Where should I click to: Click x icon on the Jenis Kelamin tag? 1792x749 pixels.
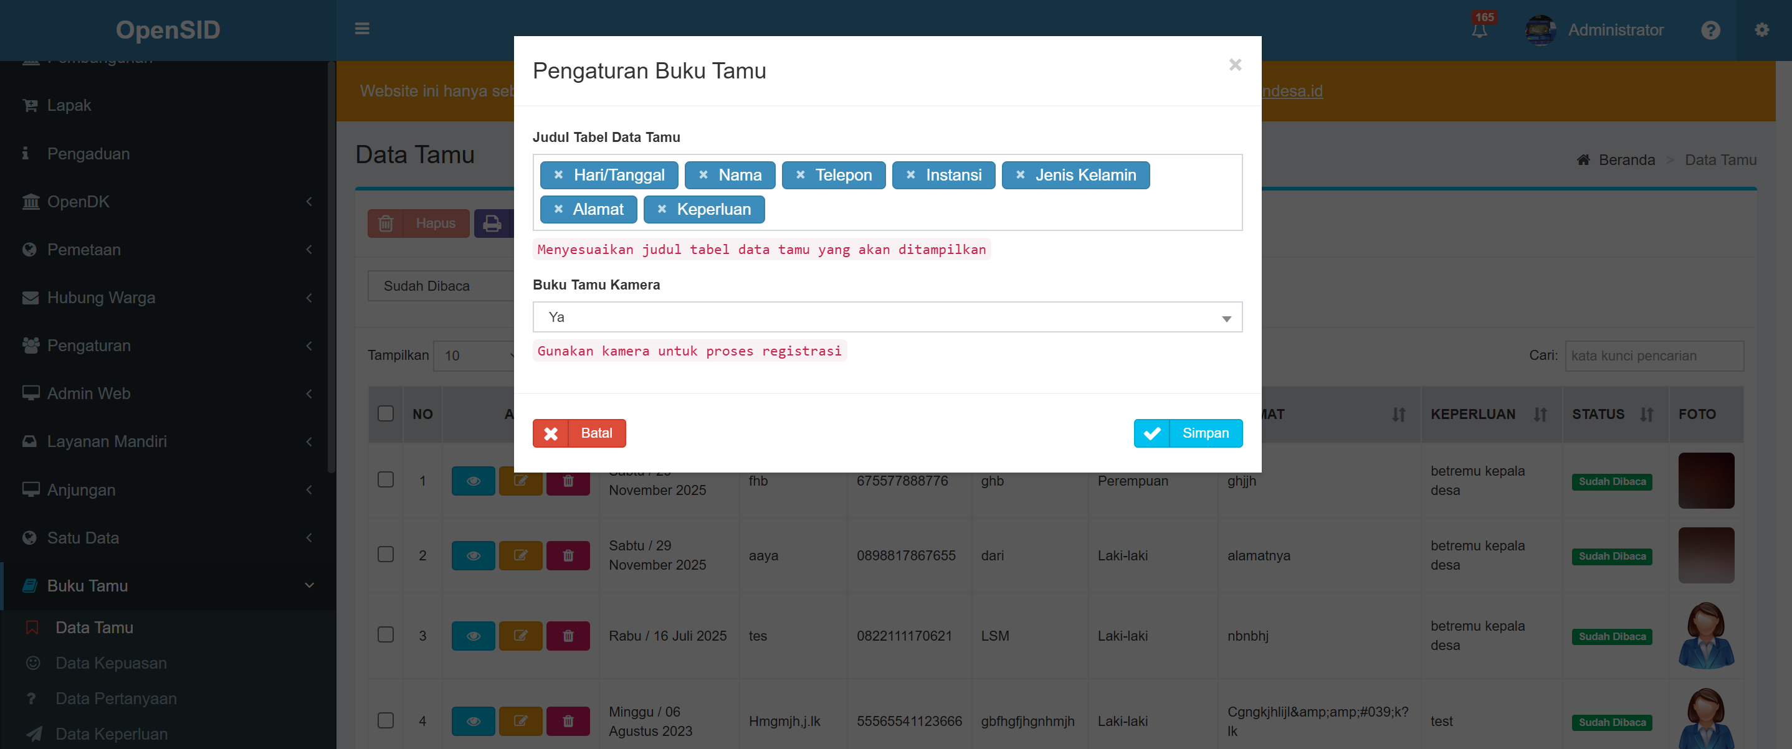pos(1020,175)
